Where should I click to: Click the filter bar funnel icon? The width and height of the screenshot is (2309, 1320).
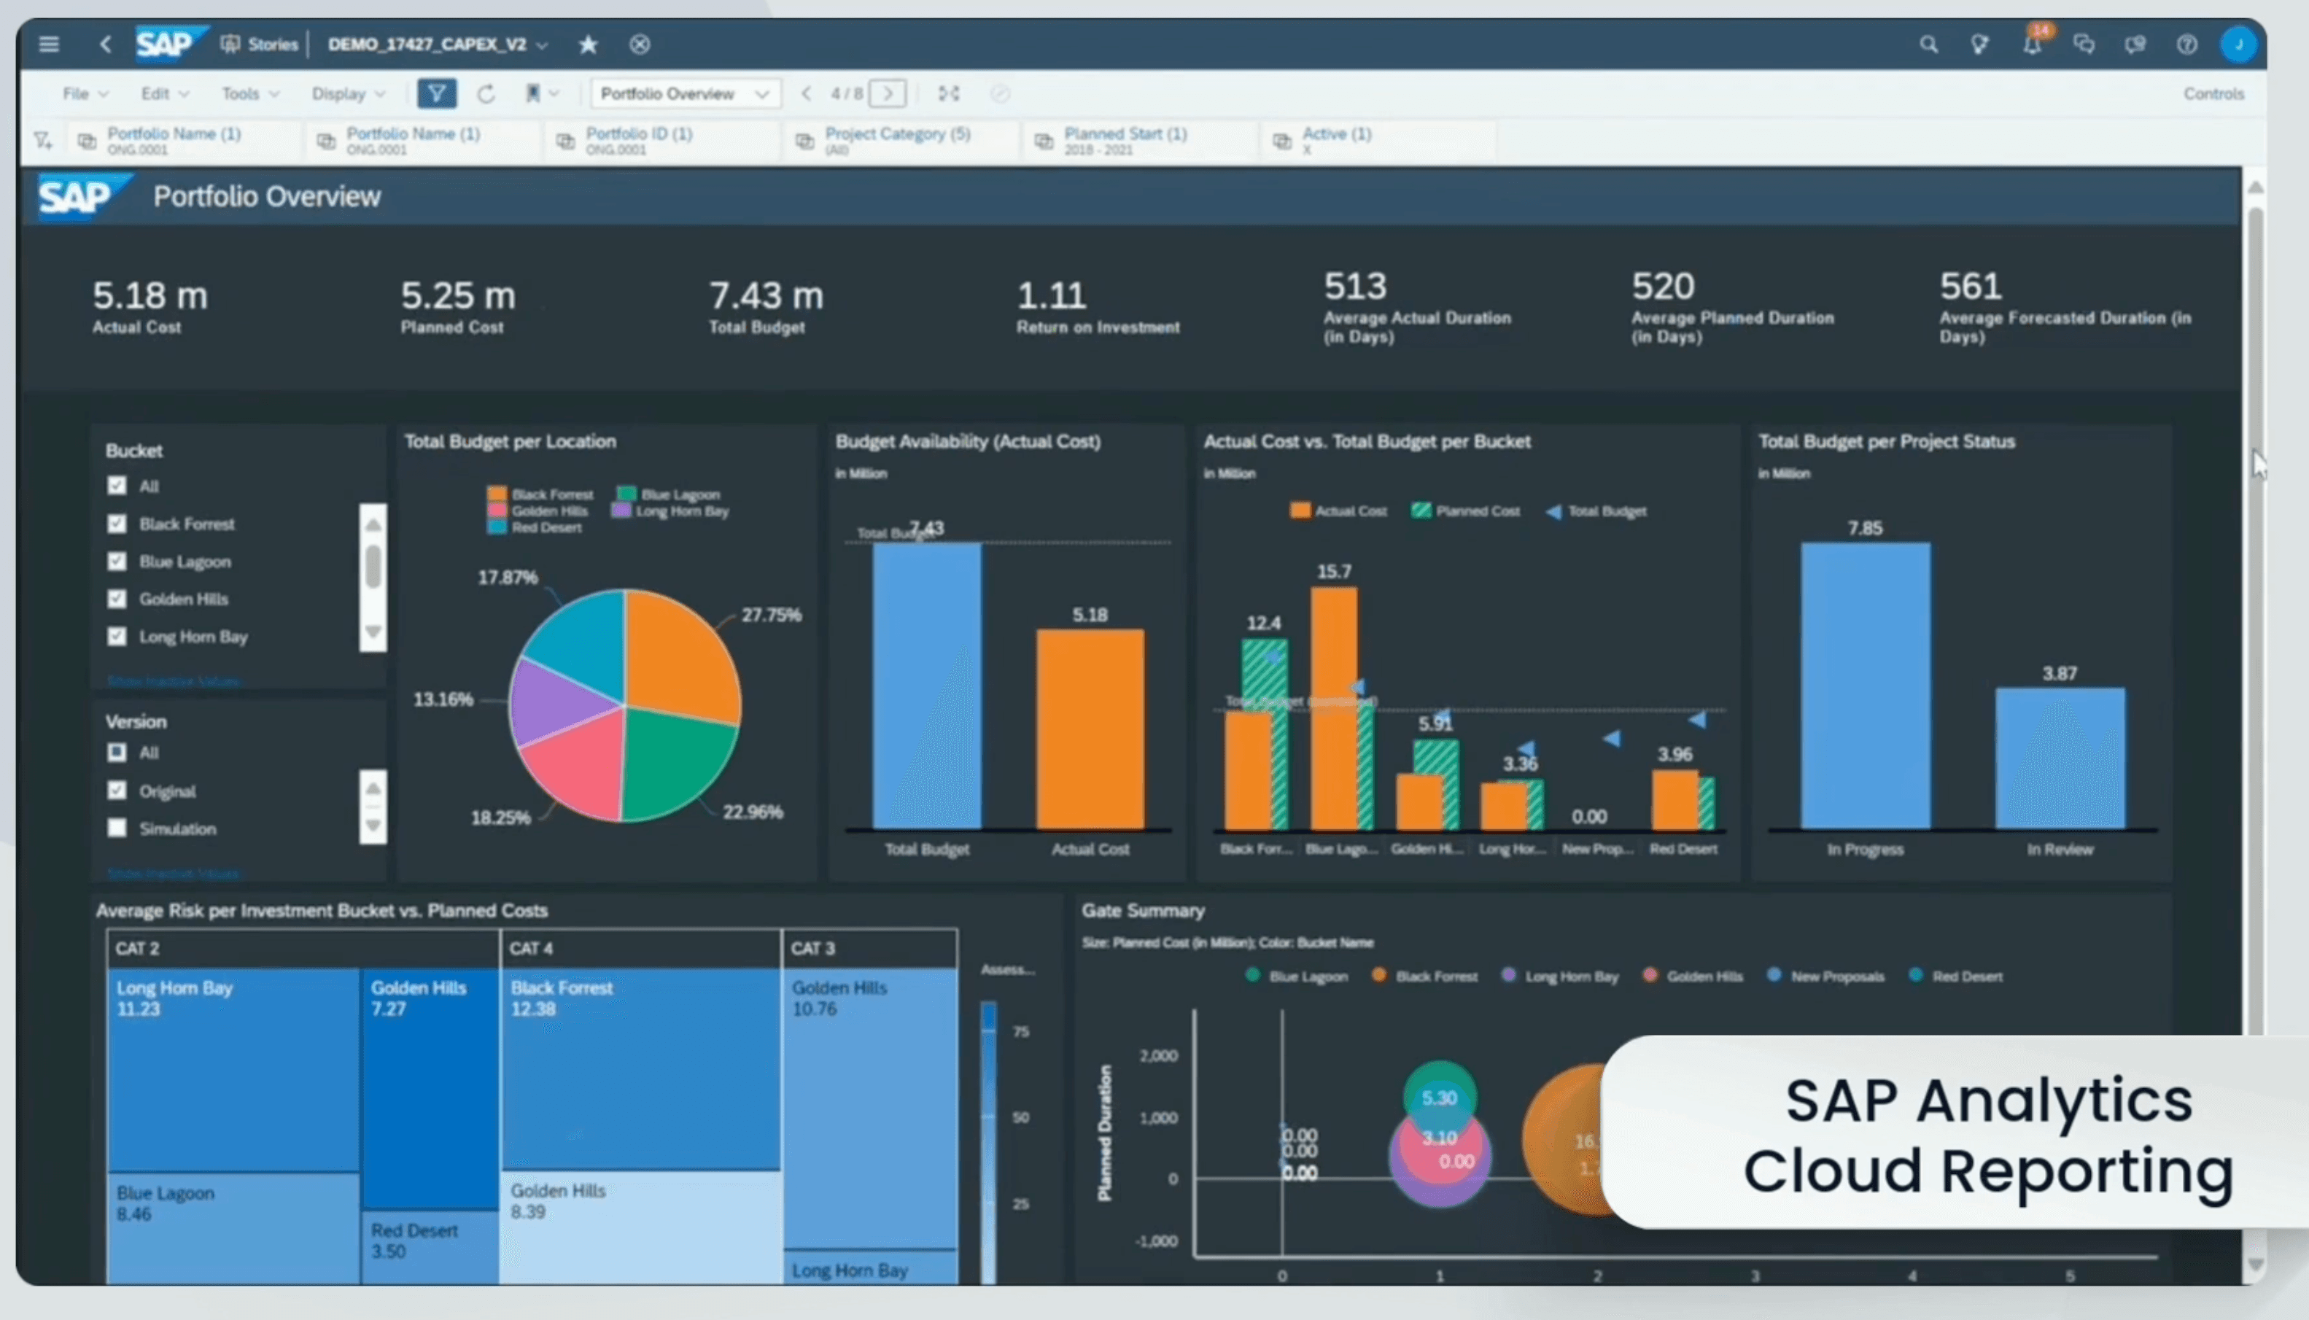42,141
